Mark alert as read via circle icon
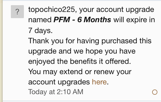This screenshot has width=161, height=102. pos(155,92)
